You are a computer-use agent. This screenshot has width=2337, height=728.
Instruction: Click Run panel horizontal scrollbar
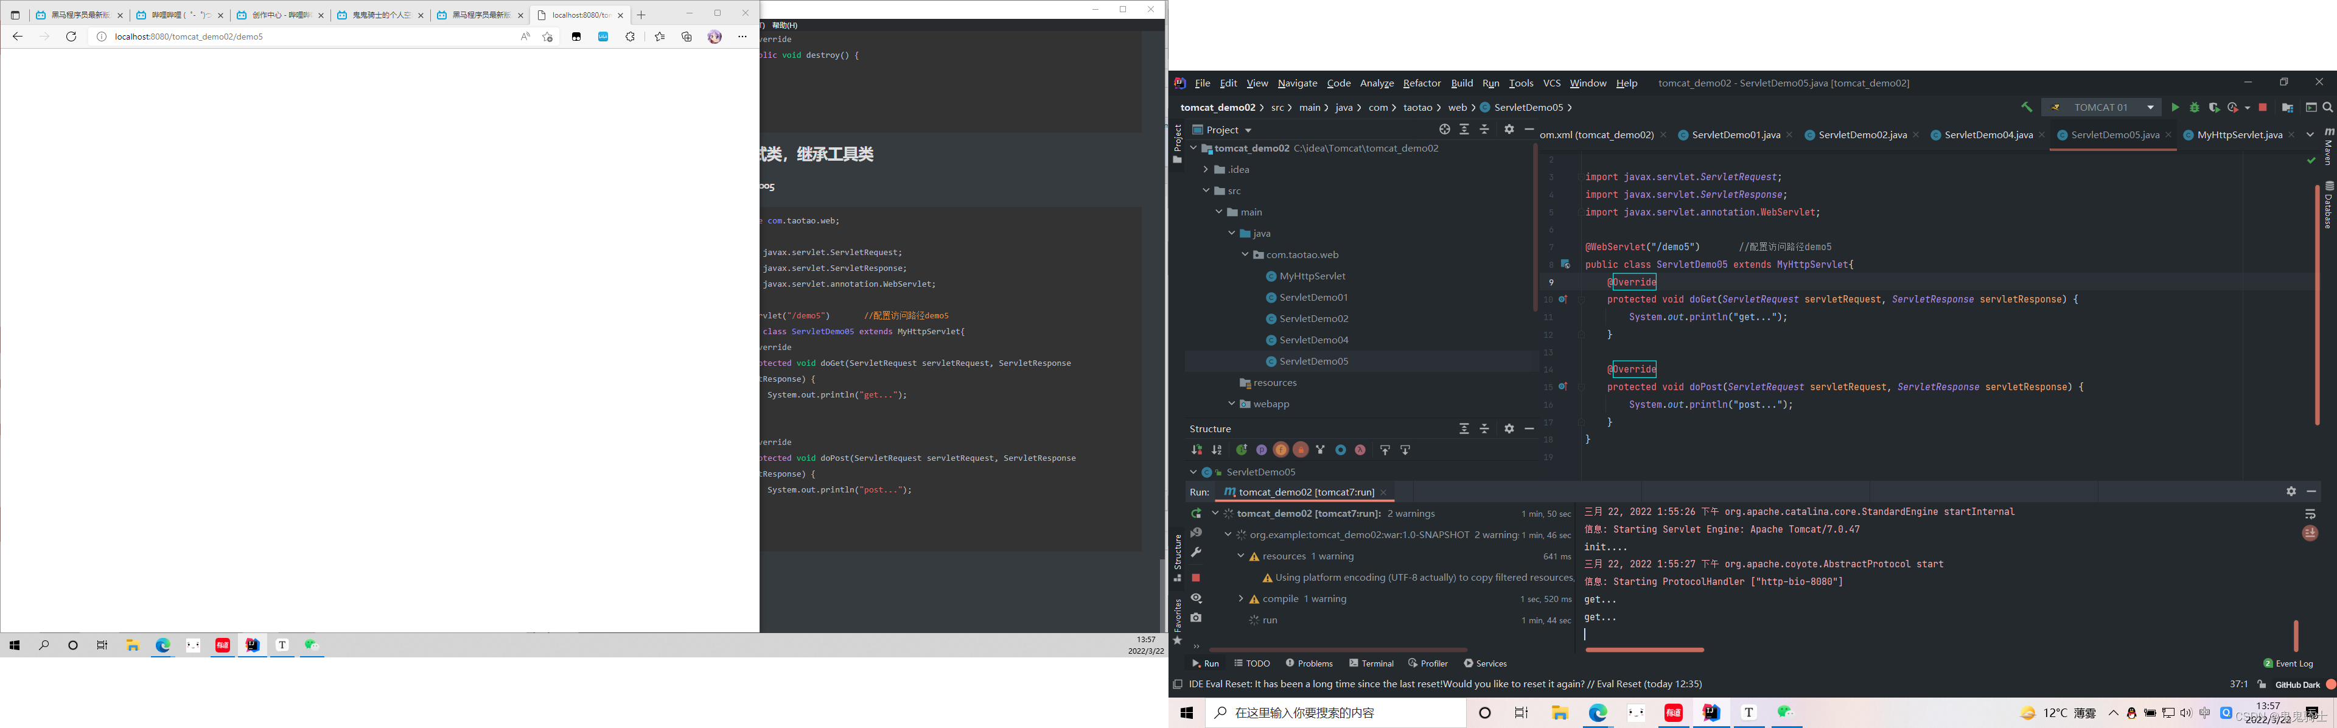tap(1644, 650)
